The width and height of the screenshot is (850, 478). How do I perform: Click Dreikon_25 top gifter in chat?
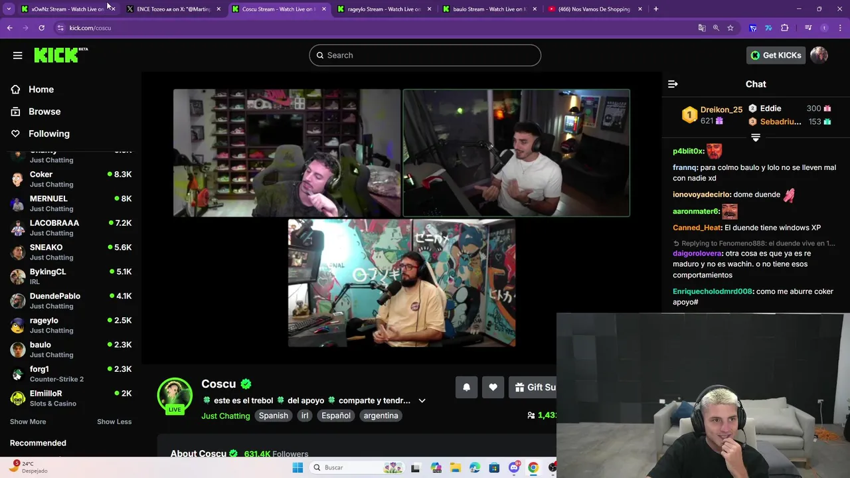pos(721,110)
